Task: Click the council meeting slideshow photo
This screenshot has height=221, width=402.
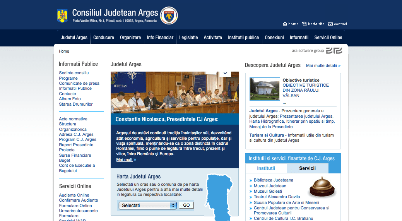Action: coord(174,93)
